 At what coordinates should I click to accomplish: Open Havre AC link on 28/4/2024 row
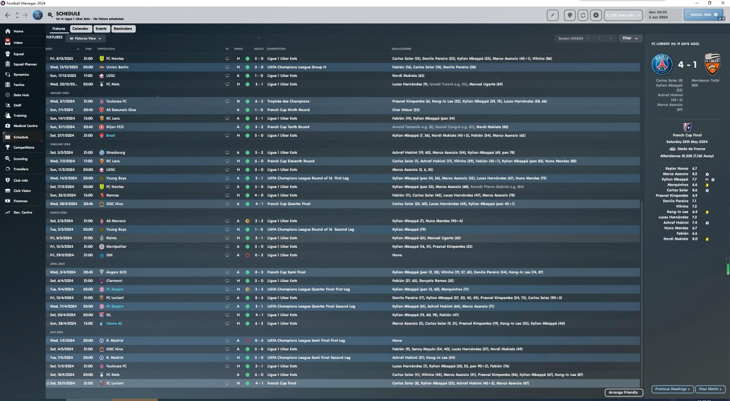tap(114, 324)
